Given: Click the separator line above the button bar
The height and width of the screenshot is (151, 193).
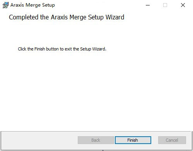Looking at the screenshot, I should tap(96, 132).
